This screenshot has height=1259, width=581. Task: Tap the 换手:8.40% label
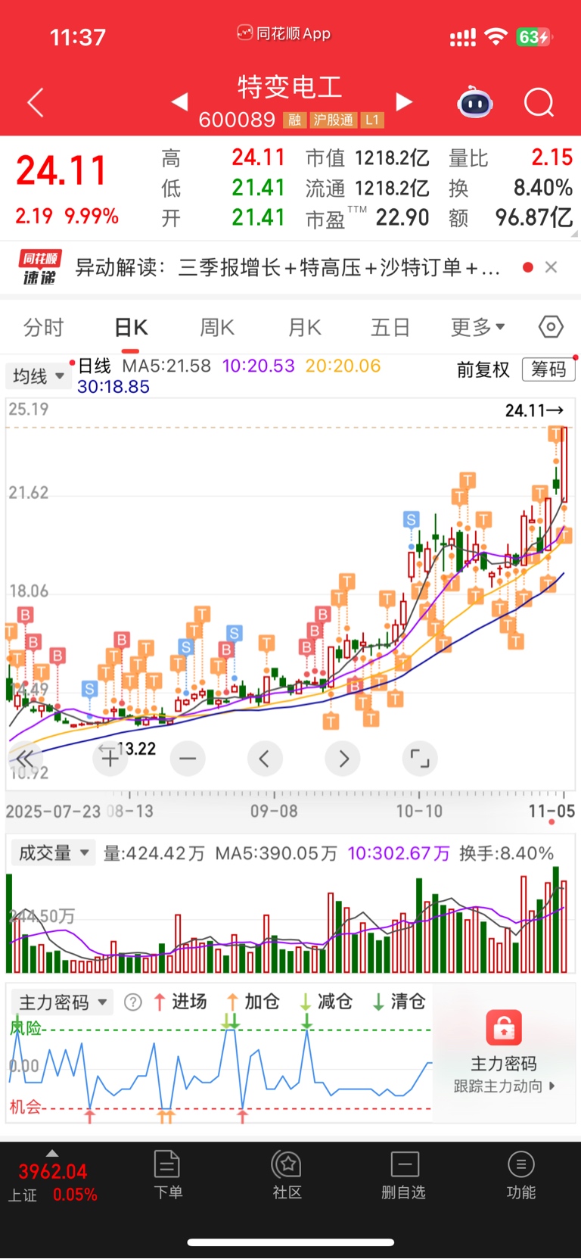pyautogui.click(x=507, y=854)
